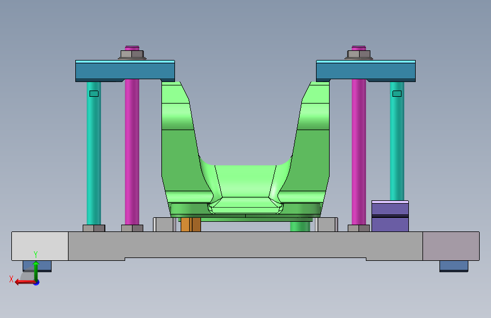Viewport: 491px width, 318px height.
Task: Select the left magenta threaded rod
Action: (x=132, y=152)
